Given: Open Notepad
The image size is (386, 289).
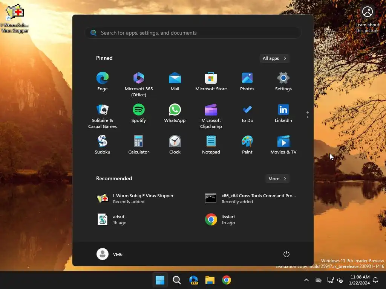Looking at the screenshot, I should point(211,145).
